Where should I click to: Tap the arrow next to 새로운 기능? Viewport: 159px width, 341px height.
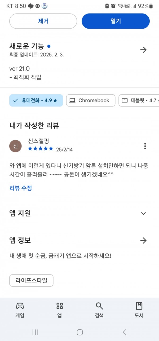pos(143,50)
